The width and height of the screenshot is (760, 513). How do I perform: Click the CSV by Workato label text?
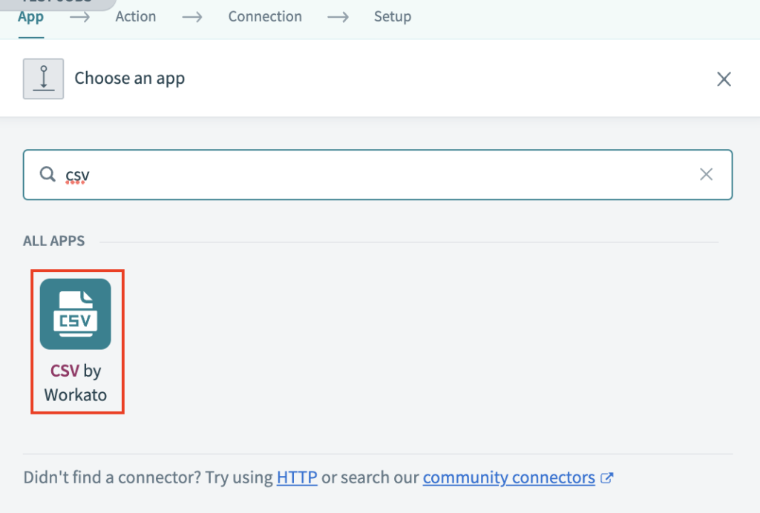point(77,383)
